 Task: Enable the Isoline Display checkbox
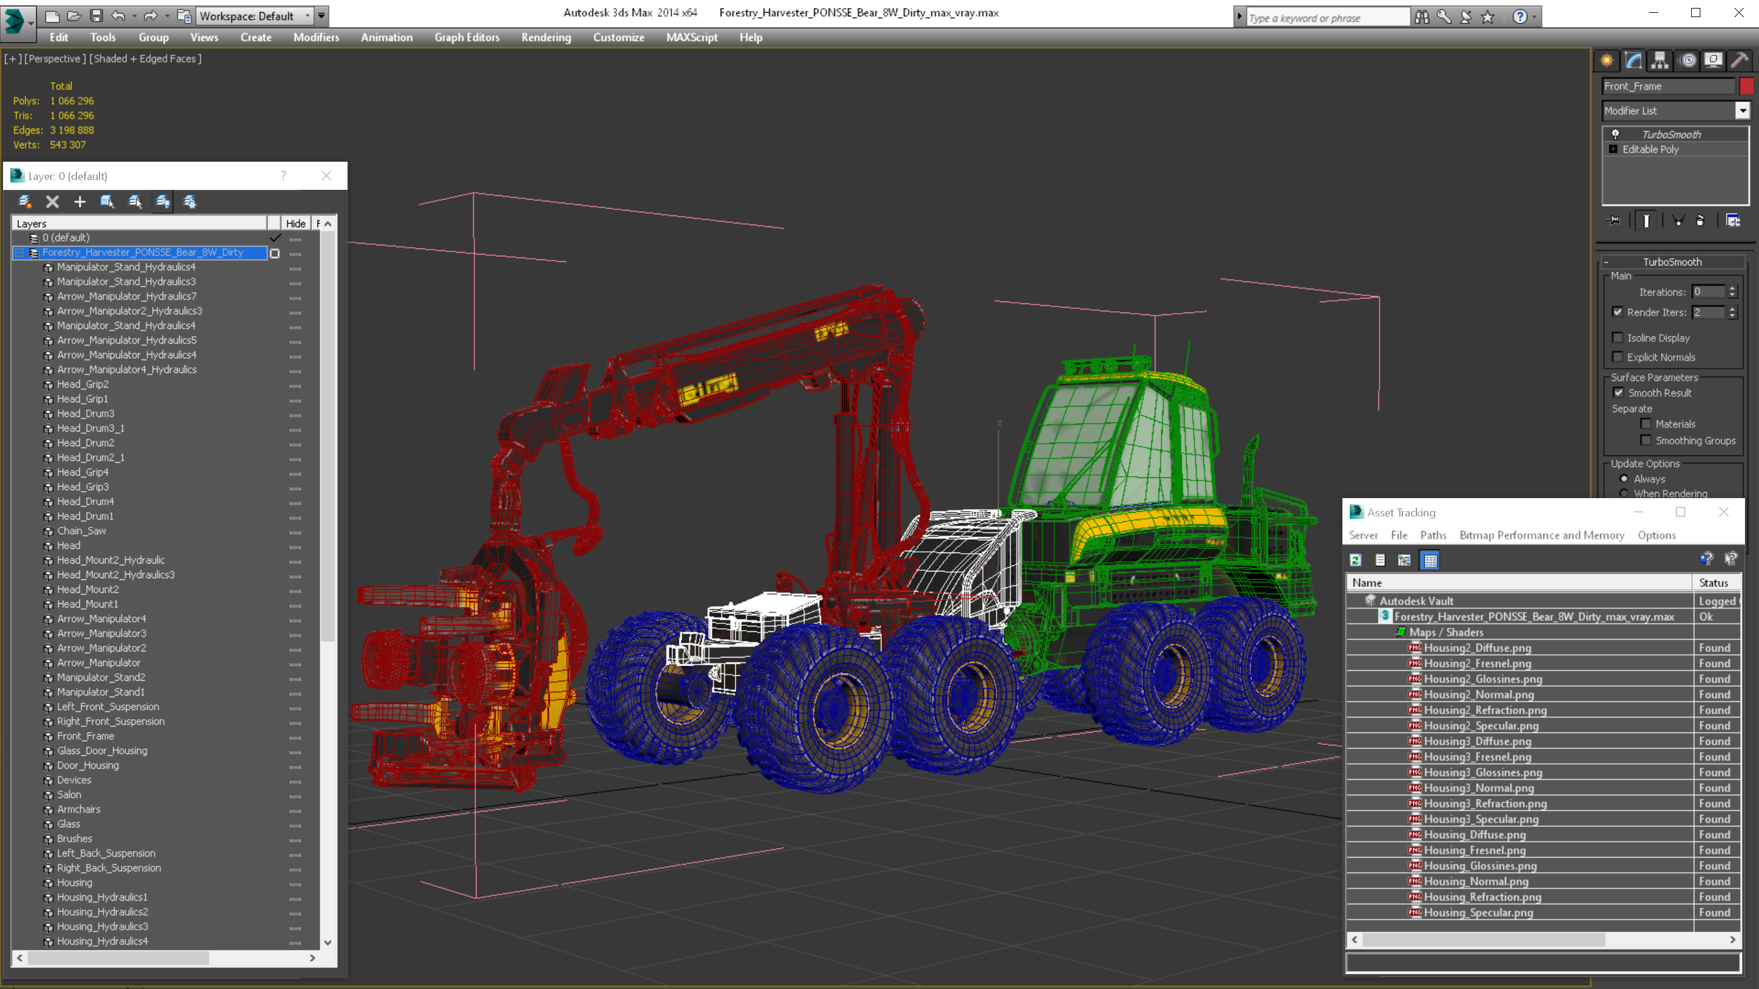[1618, 338]
